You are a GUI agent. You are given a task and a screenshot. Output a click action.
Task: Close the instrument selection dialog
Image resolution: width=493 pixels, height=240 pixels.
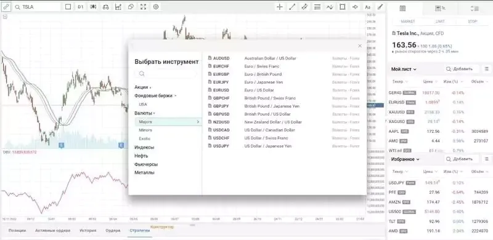click(x=360, y=46)
